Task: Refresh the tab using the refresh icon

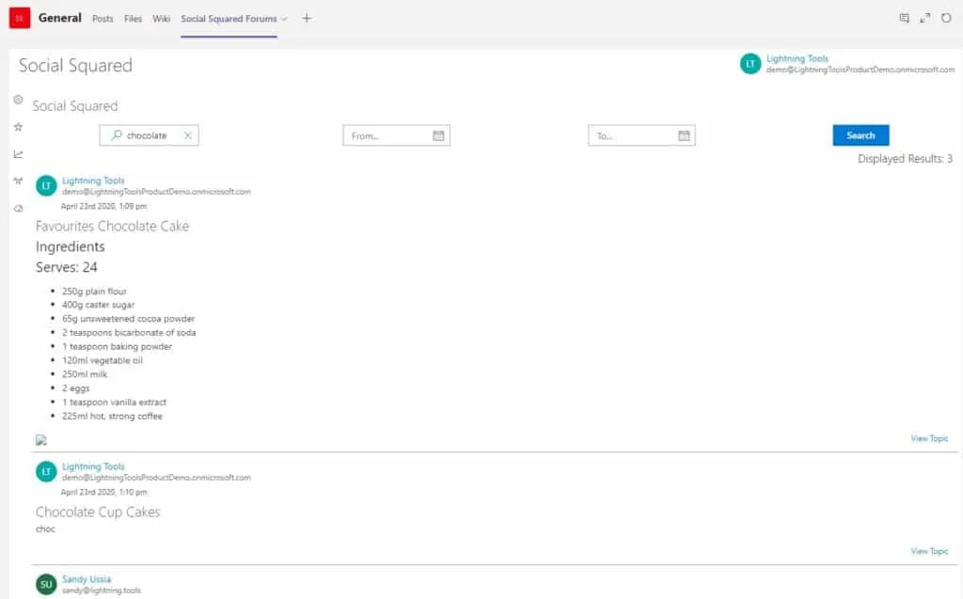Action: click(x=947, y=16)
